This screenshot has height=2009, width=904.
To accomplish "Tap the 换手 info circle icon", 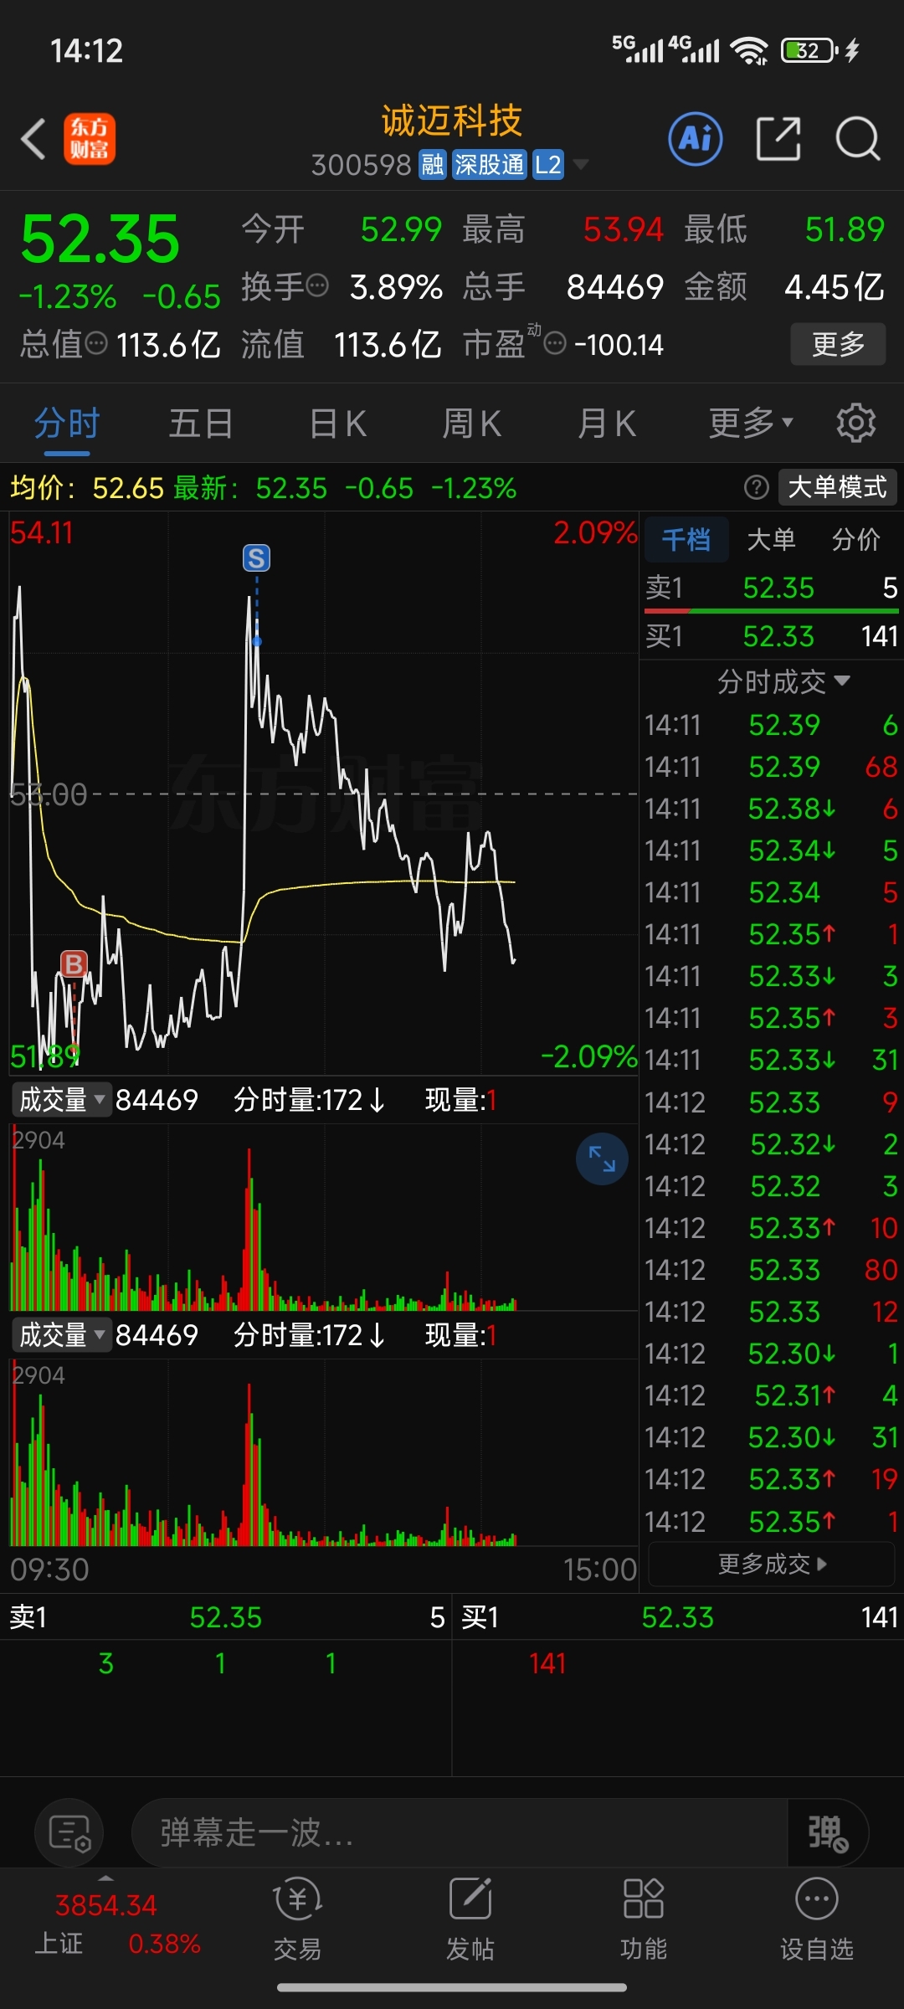I will coord(317,286).
